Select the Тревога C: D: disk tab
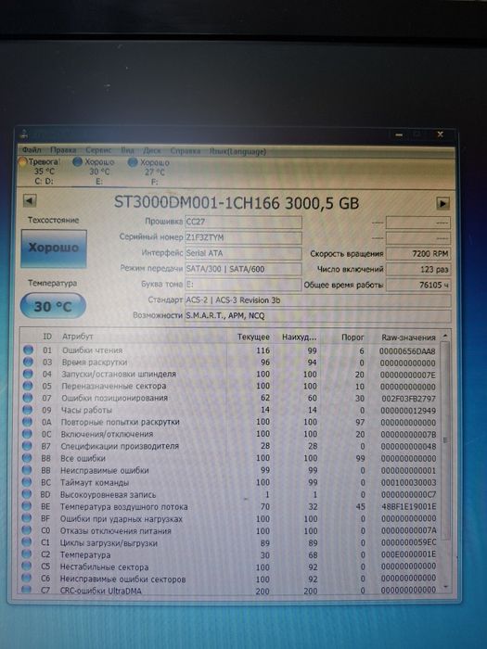This screenshot has width=487, height=649. 40,171
